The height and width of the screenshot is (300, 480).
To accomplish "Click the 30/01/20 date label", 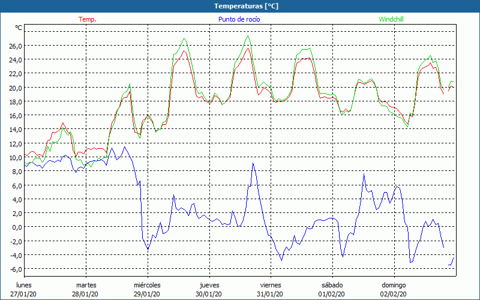I will (x=209, y=294).
